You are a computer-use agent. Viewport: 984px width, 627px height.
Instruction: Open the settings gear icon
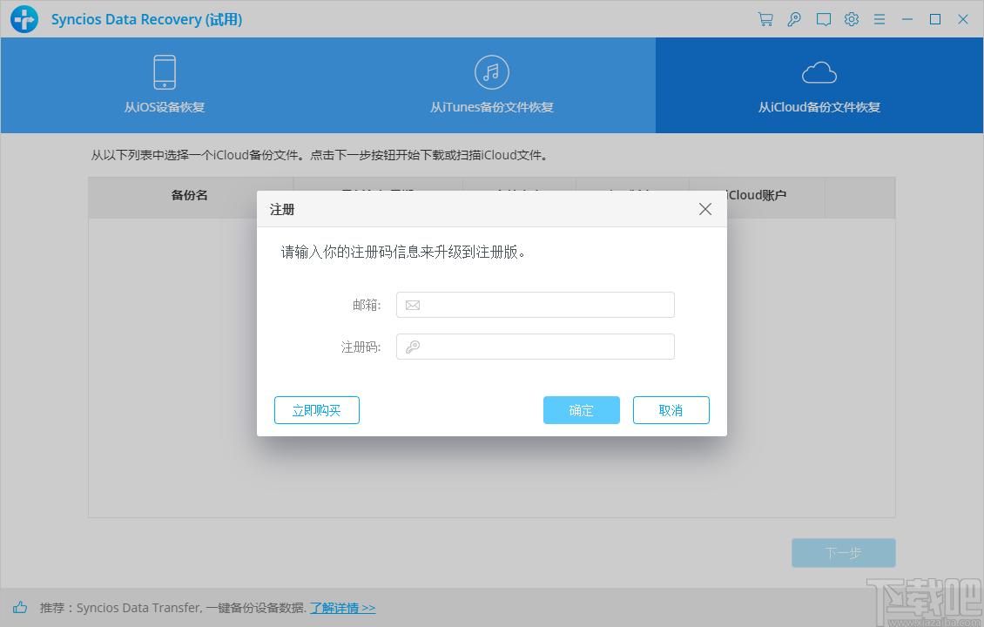(852, 19)
